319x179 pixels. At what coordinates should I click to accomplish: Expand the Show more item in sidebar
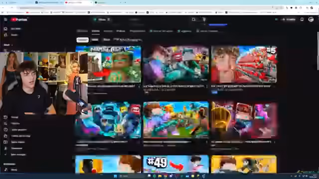click(x=15, y=155)
